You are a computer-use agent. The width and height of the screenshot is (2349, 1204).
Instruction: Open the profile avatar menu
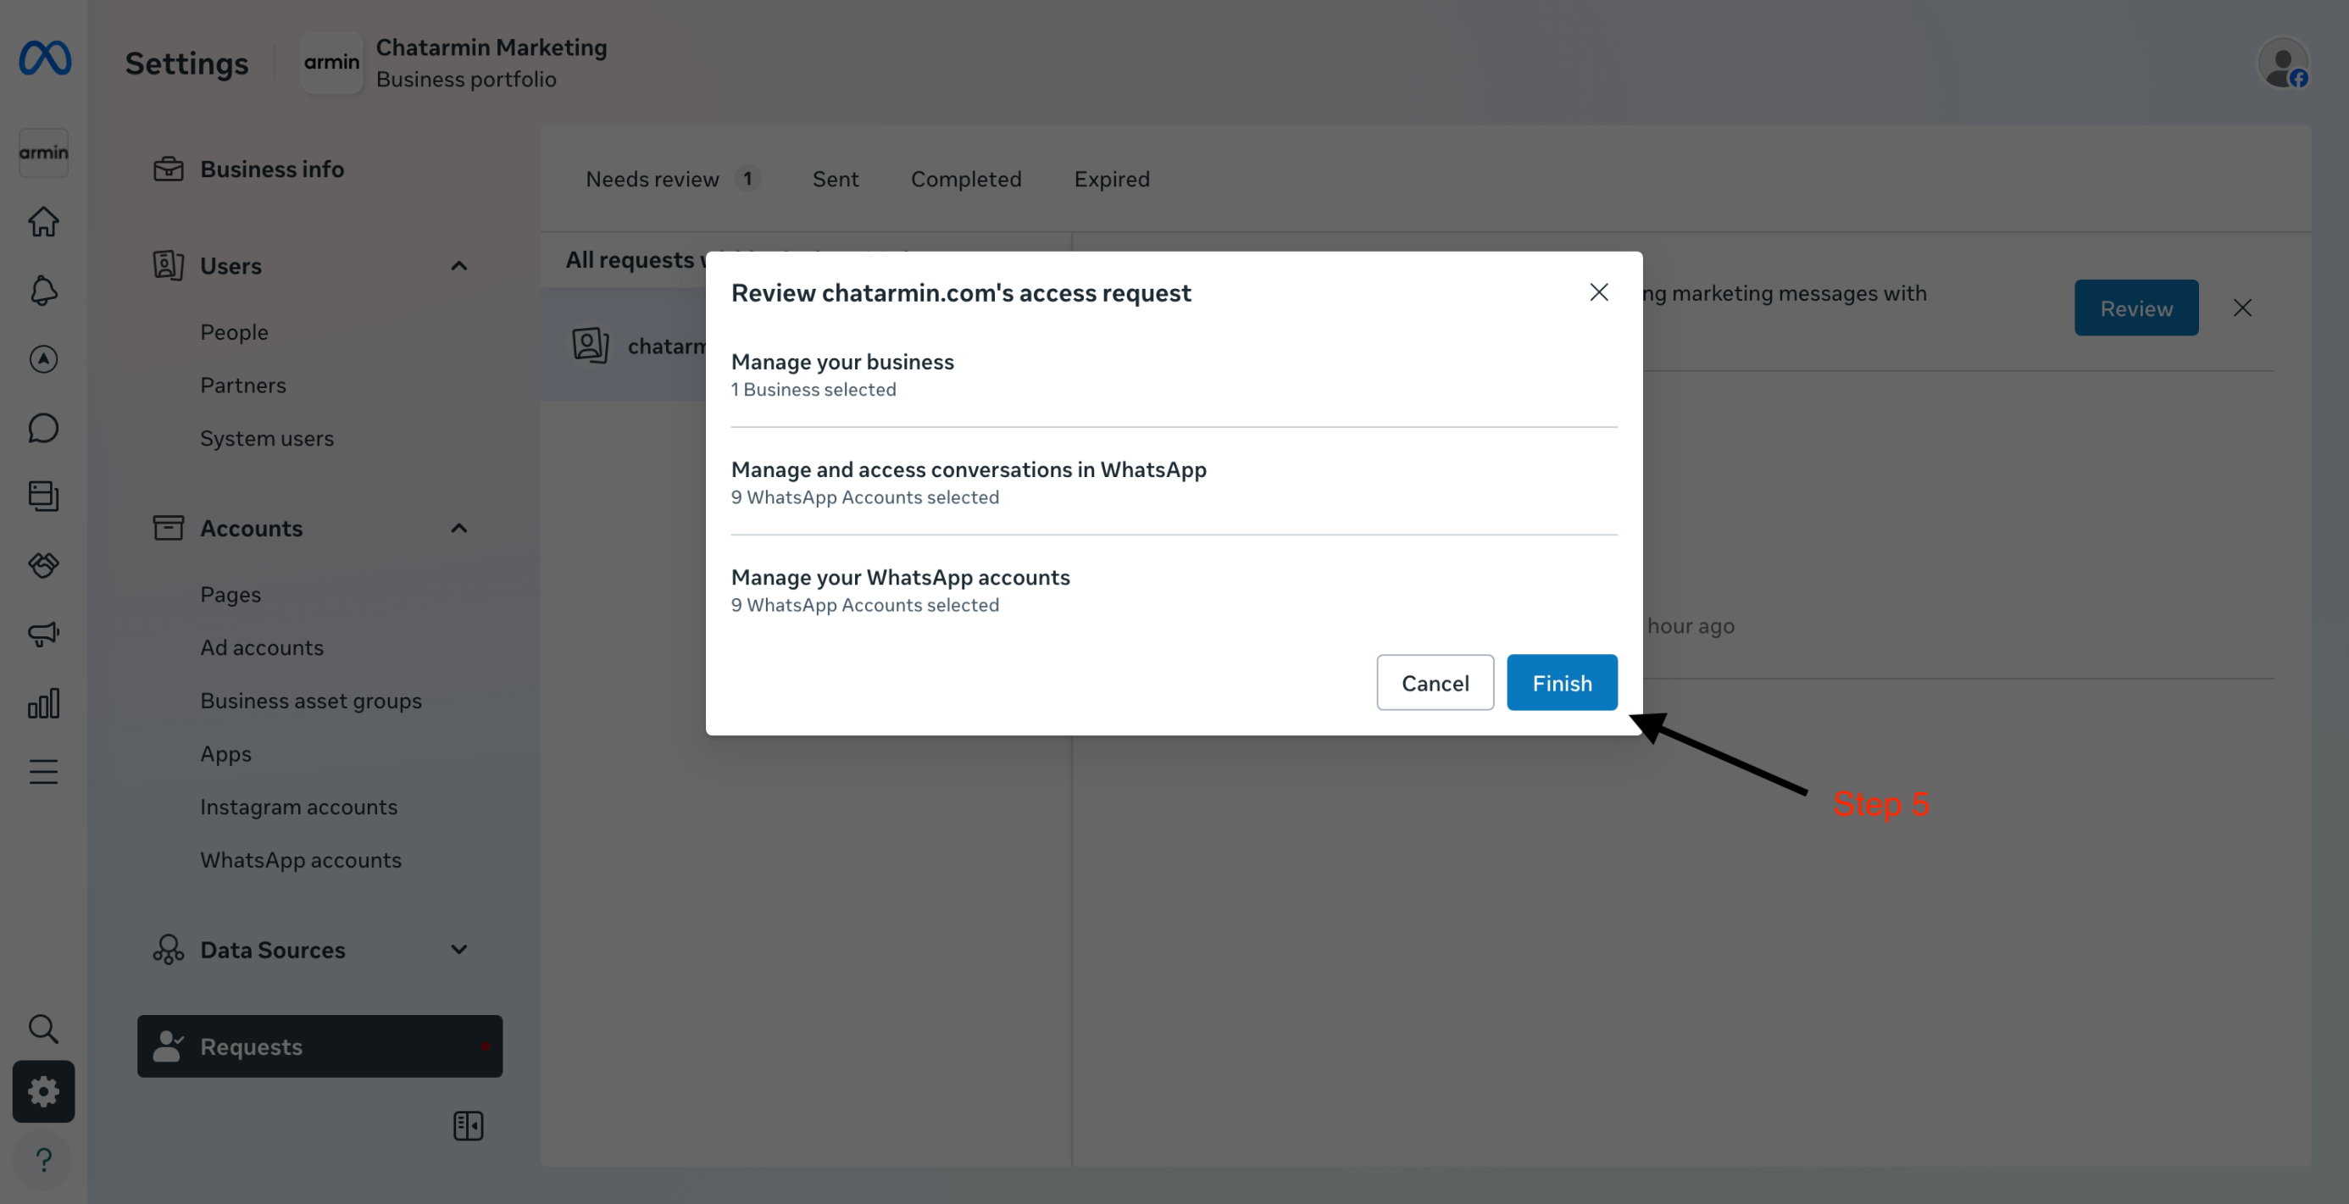(2282, 64)
